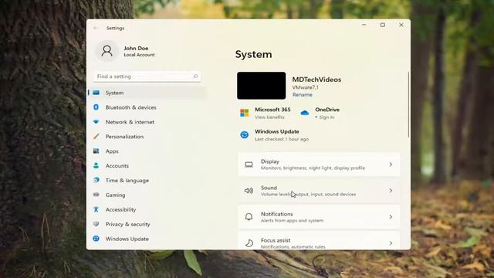Click the Microsoft 365 title text
Viewport: 494px width, 278px height.
coord(272,110)
